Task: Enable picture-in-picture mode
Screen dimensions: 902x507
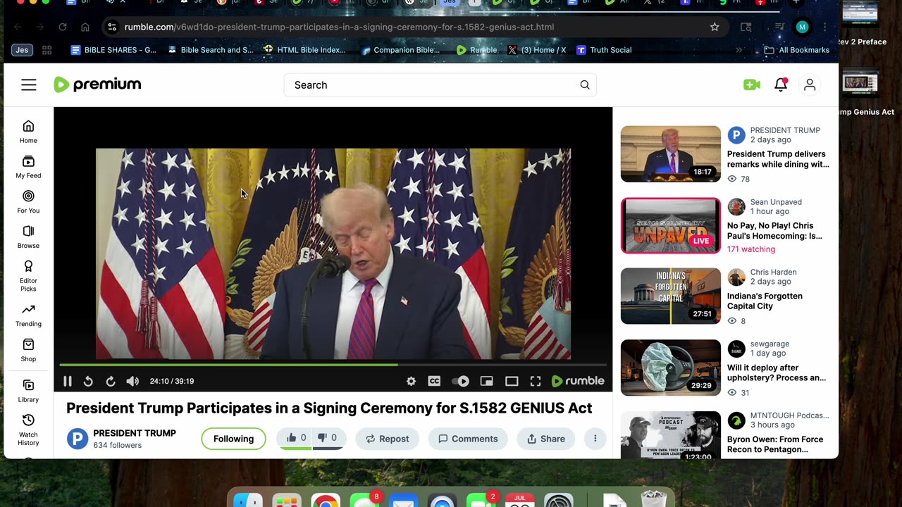Action: (x=486, y=381)
